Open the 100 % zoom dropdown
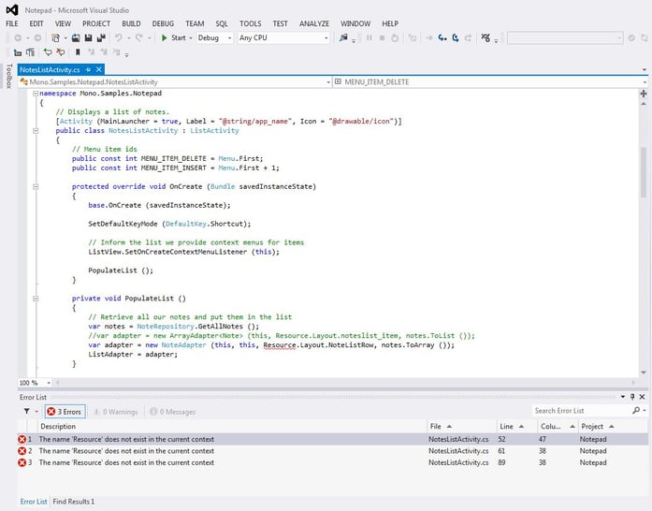652x511 pixels. tap(49, 383)
